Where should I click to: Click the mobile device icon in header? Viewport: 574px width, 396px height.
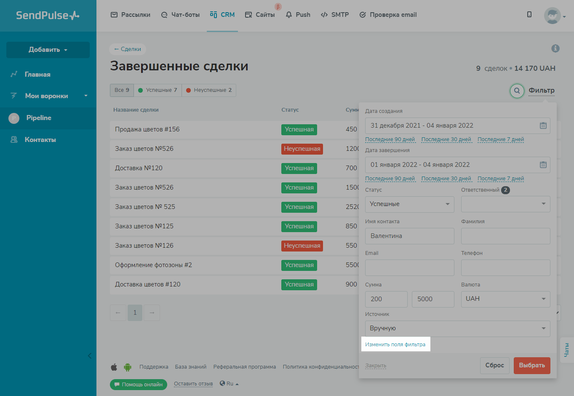click(x=529, y=15)
